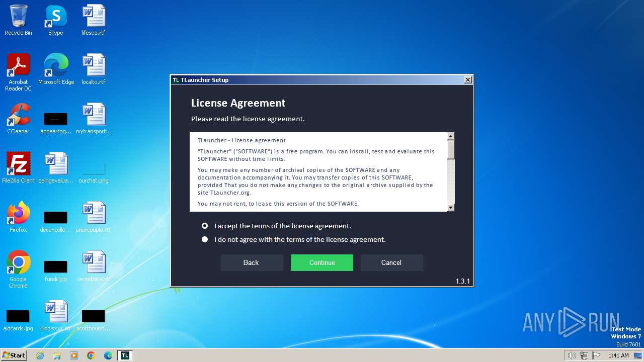The width and height of the screenshot is (644, 362).
Task: Click the license text scrollbar thumb
Action: 451,150
